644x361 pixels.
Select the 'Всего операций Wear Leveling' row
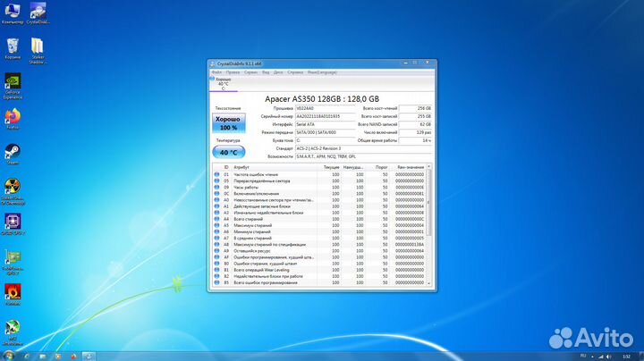(x=319, y=270)
